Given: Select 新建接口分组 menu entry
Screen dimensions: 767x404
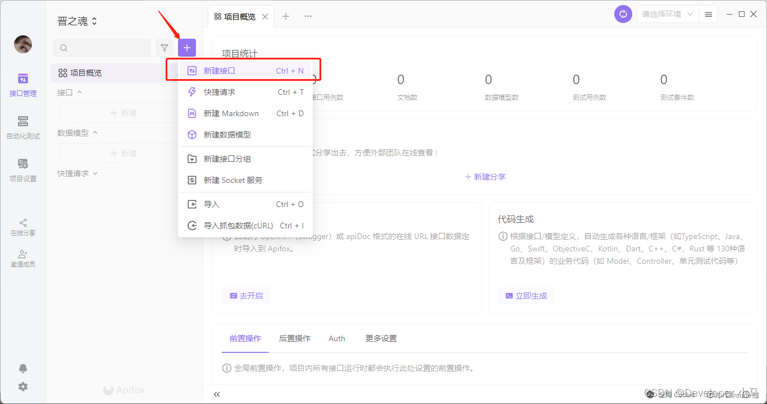Looking at the screenshot, I should click(x=245, y=159).
